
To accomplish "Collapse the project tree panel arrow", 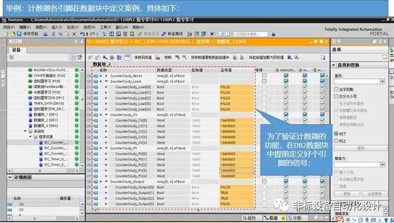I will coord(82,41).
